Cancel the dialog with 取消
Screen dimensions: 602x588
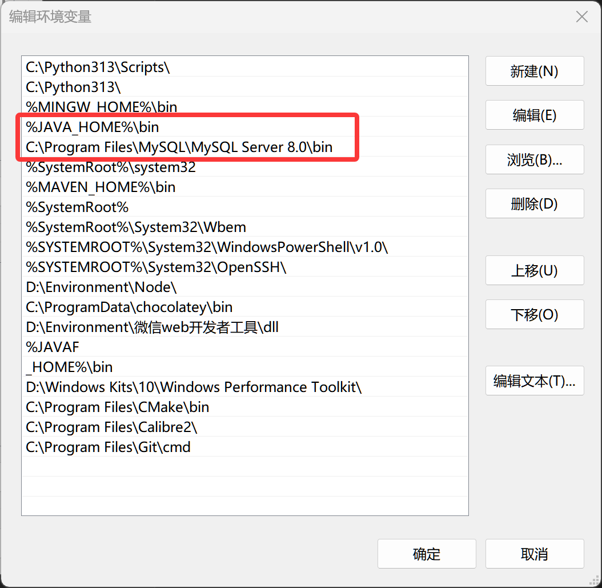(x=535, y=554)
